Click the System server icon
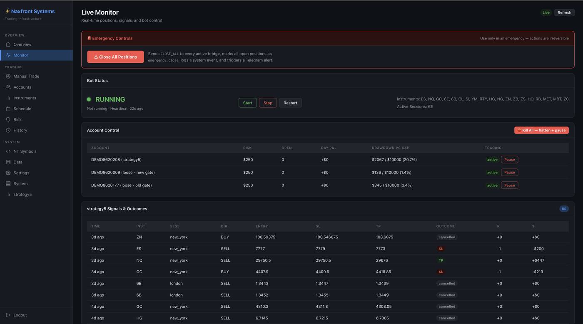This screenshot has height=324, width=583. pos(8,184)
